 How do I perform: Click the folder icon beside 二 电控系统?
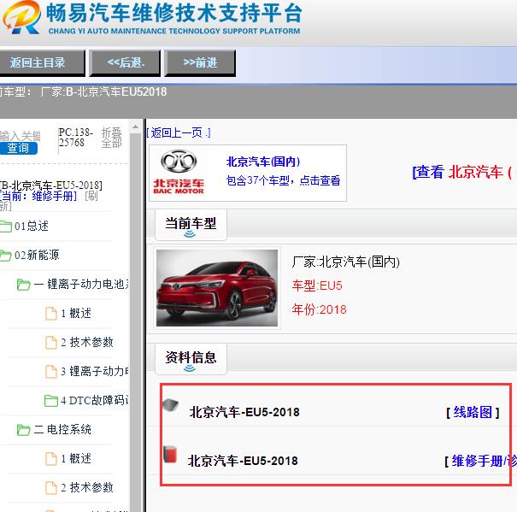23,430
